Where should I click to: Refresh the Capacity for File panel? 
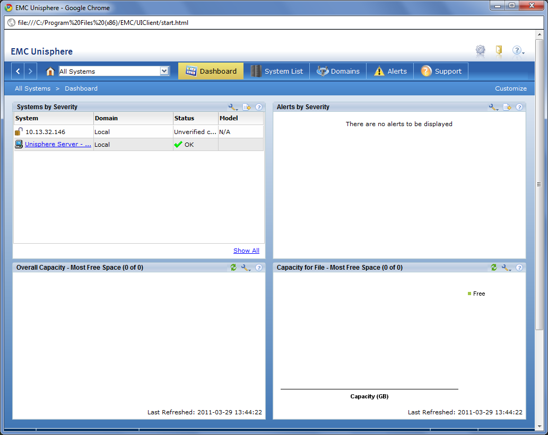tap(494, 268)
